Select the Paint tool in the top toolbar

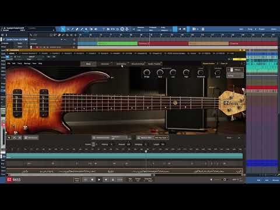[82, 29]
